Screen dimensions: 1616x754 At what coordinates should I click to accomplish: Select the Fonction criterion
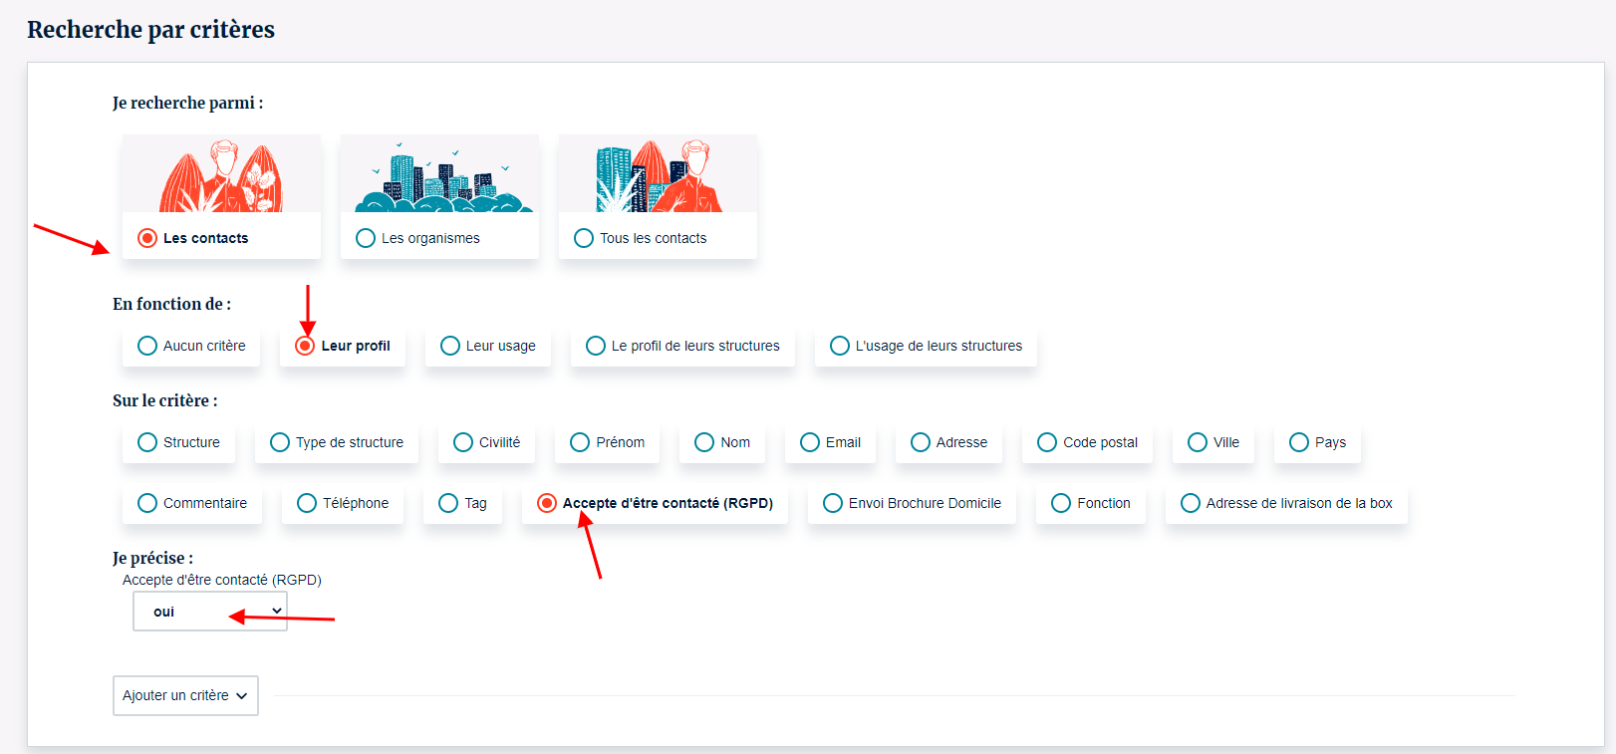1061,503
